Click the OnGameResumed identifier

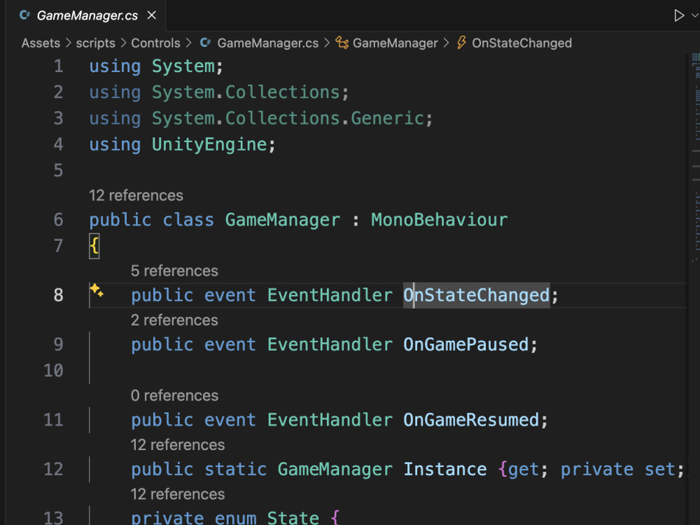(x=471, y=420)
